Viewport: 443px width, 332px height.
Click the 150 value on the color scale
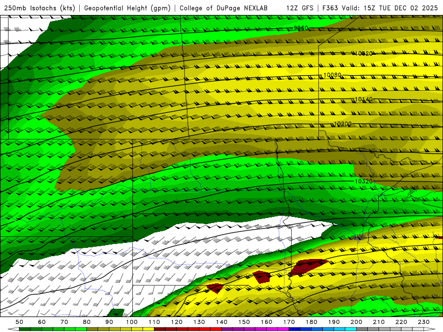[x=244, y=322]
